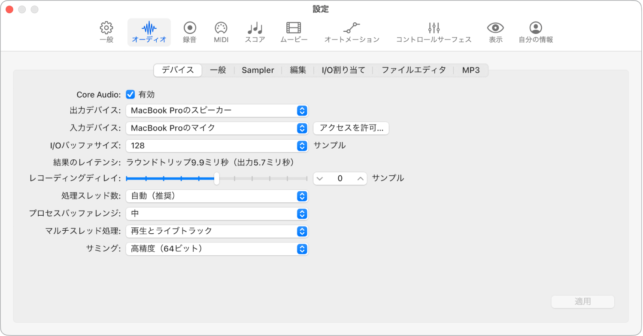Disable the Core Audio 有効 checkbox
The image size is (643, 336).
pyautogui.click(x=130, y=94)
